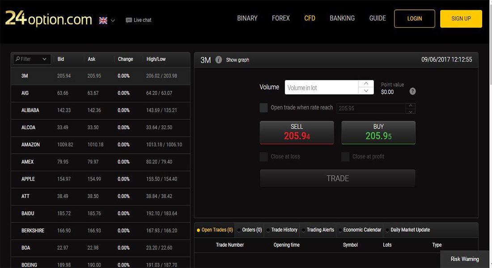The image size is (492, 268).
Task: Click AMAZON bid value 1009.82
Action: point(65,145)
